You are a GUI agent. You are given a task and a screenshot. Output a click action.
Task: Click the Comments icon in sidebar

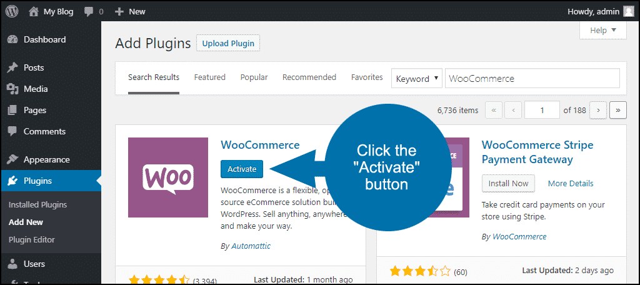click(12, 131)
